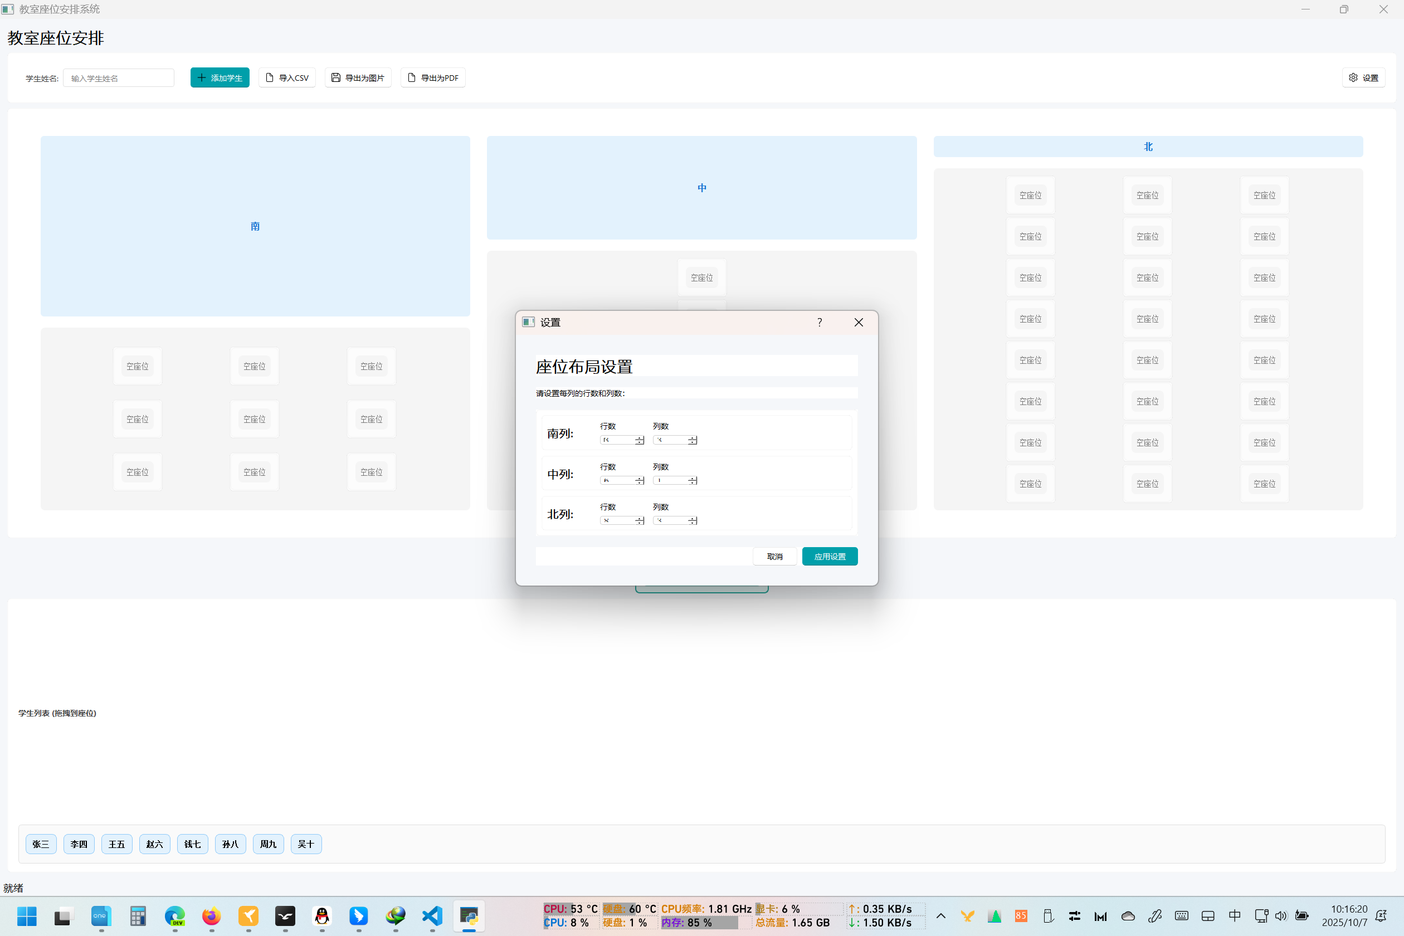Click the 中列 列数 spin box
This screenshot has width=1404, height=936.
pos(670,480)
